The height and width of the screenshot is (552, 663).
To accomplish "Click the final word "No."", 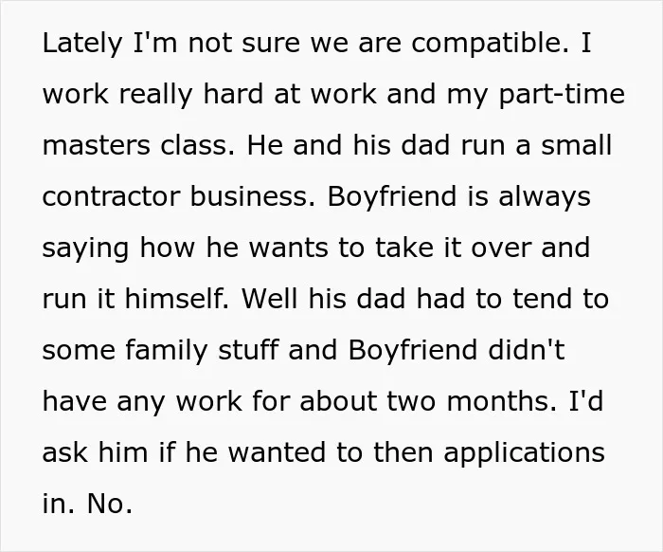I will pos(110,504).
